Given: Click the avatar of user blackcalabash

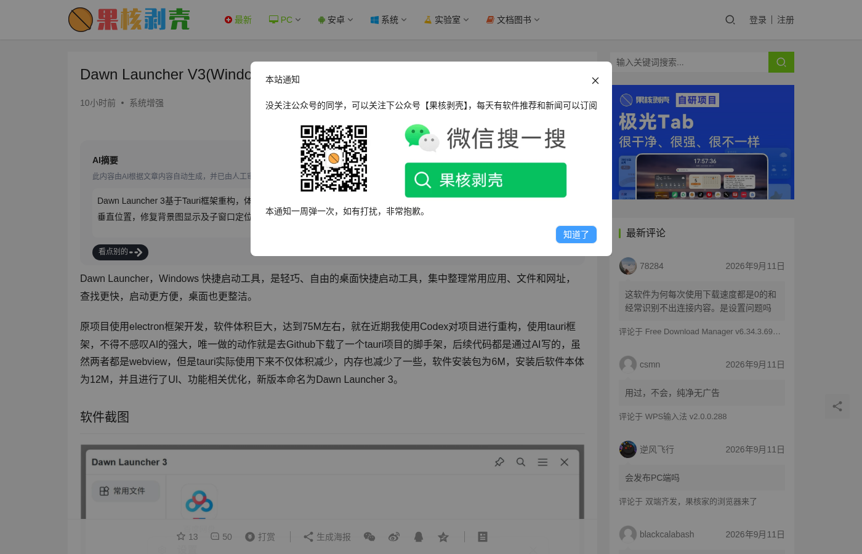Looking at the screenshot, I should pyautogui.click(x=628, y=534).
